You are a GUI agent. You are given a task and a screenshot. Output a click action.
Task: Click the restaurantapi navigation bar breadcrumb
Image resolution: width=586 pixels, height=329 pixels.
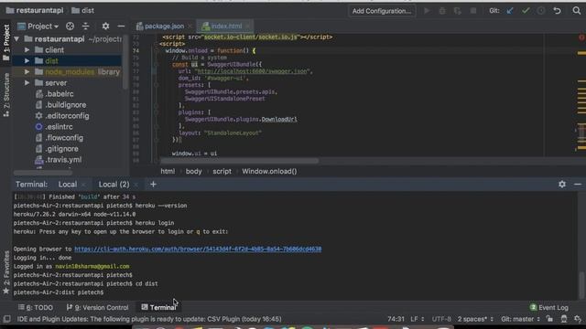(x=35, y=10)
